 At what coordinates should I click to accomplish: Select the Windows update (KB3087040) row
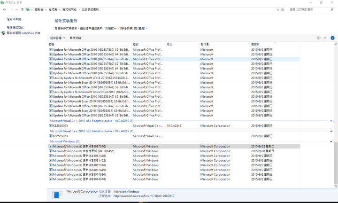click(x=174, y=146)
